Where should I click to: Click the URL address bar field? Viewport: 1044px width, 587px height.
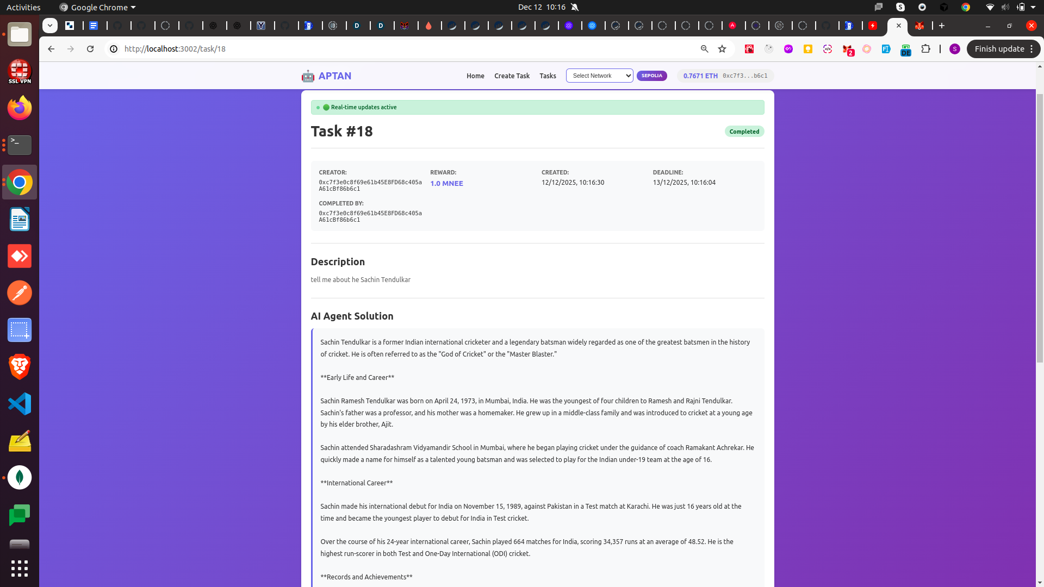click(381, 49)
